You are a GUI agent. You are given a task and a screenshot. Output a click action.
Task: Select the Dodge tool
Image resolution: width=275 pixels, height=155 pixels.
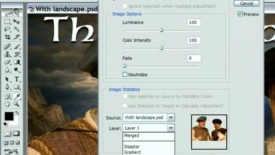coord(17,70)
